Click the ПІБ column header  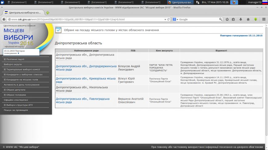[133, 51]
